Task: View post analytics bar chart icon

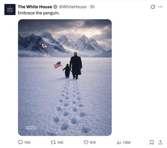Action: click(x=119, y=142)
